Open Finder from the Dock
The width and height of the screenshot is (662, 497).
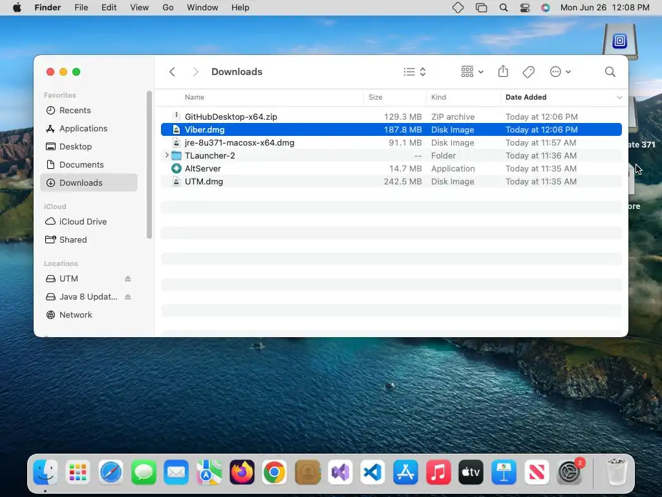pyautogui.click(x=45, y=472)
